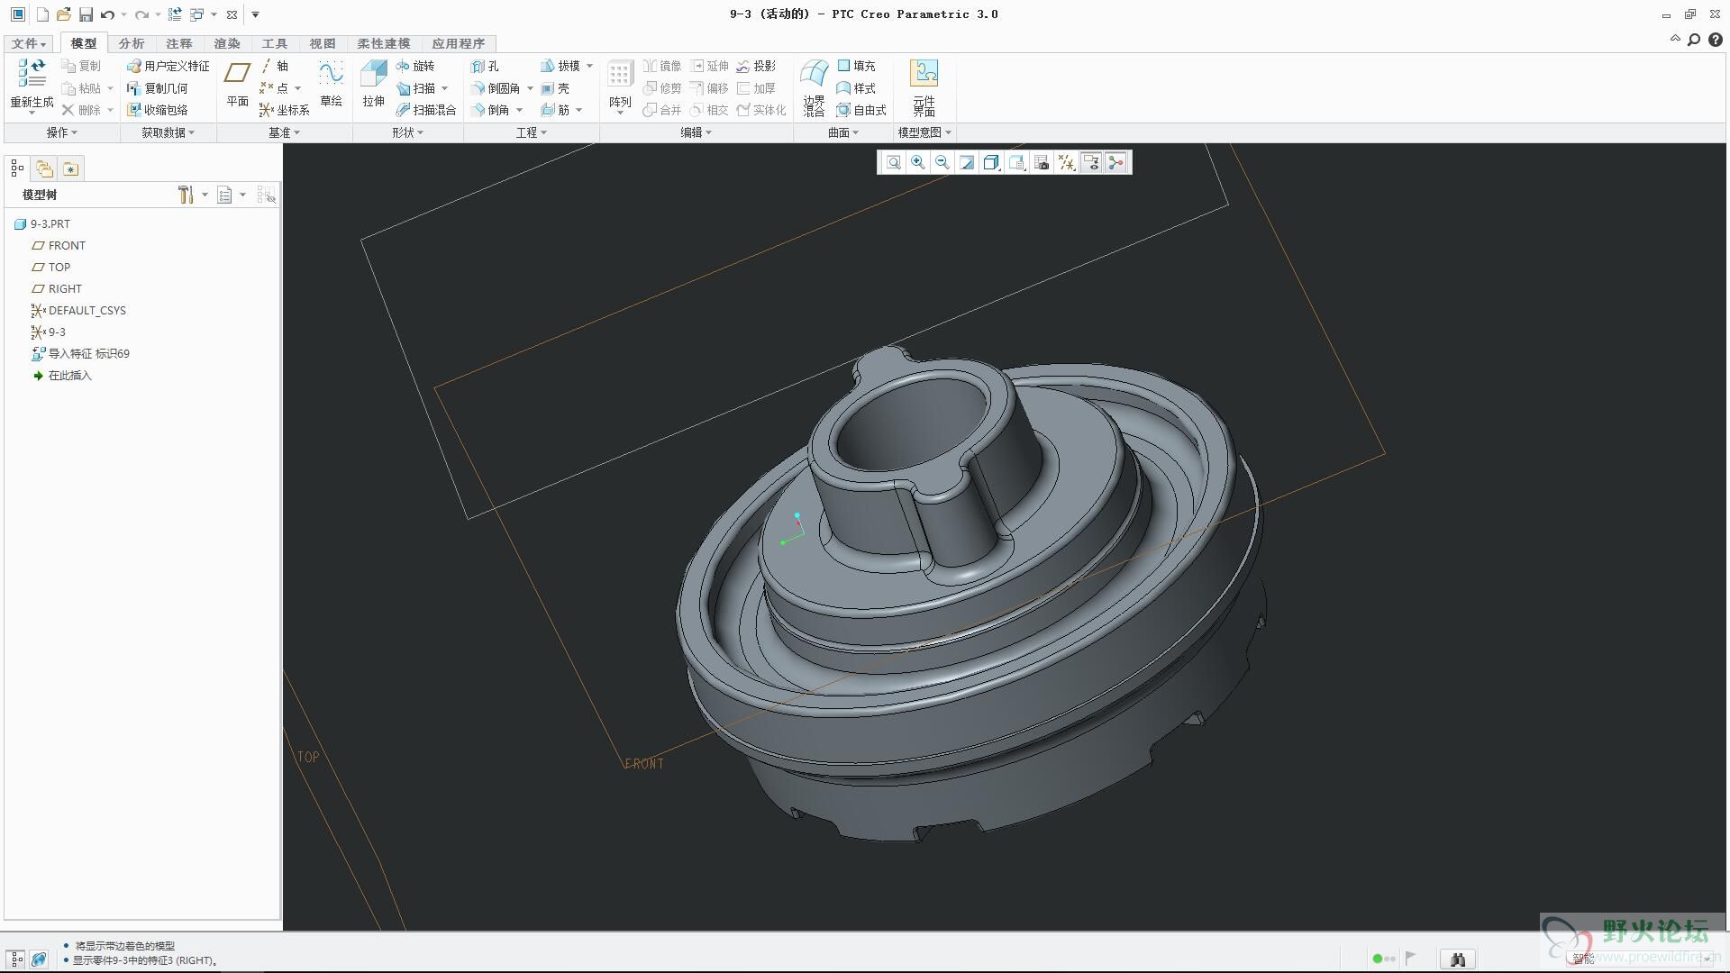The height and width of the screenshot is (973, 1730).
Task: Select FRONT plane in model tree
Action: [59, 245]
